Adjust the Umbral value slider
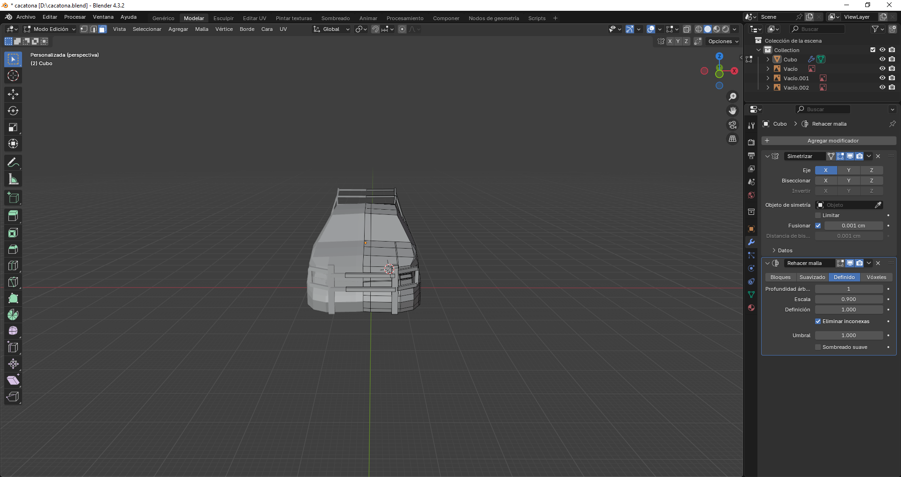This screenshot has width=901, height=477. (x=849, y=335)
